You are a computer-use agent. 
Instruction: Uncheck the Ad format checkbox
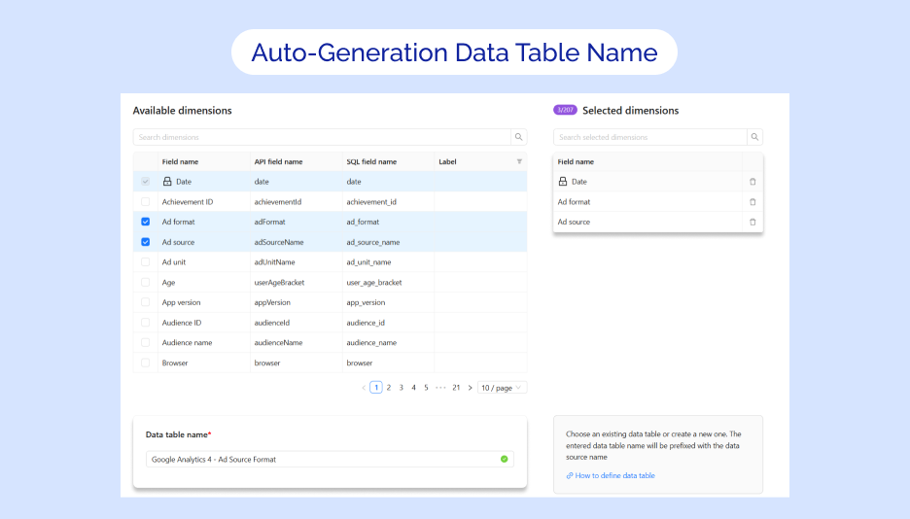pos(146,222)
